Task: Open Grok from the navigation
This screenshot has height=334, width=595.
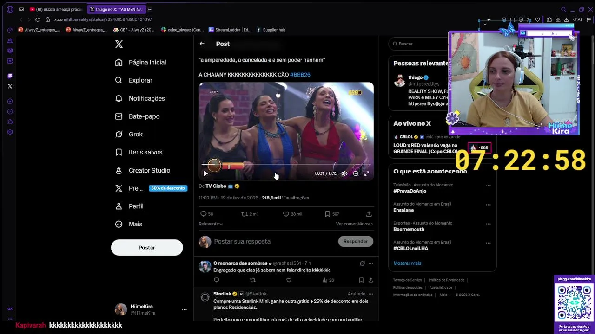Action: 129,134
